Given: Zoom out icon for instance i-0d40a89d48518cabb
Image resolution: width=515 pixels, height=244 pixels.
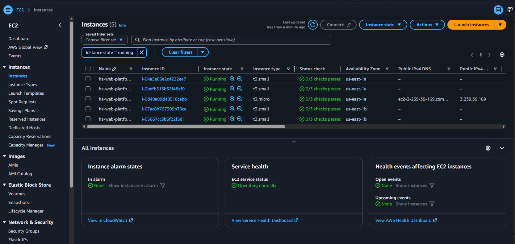Looking at the screenshot, I should [240, 99].
